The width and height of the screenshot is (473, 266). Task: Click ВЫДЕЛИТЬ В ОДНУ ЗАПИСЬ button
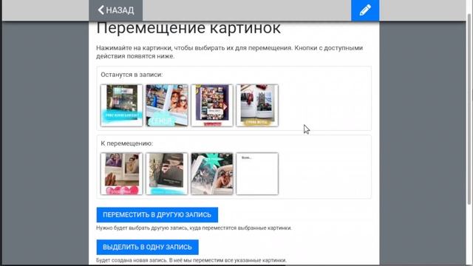pyautogui.click(x=148, y=247)
